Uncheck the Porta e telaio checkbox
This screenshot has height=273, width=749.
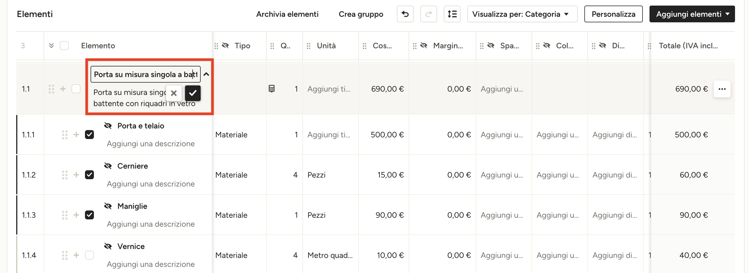click(x=89, y=135)
